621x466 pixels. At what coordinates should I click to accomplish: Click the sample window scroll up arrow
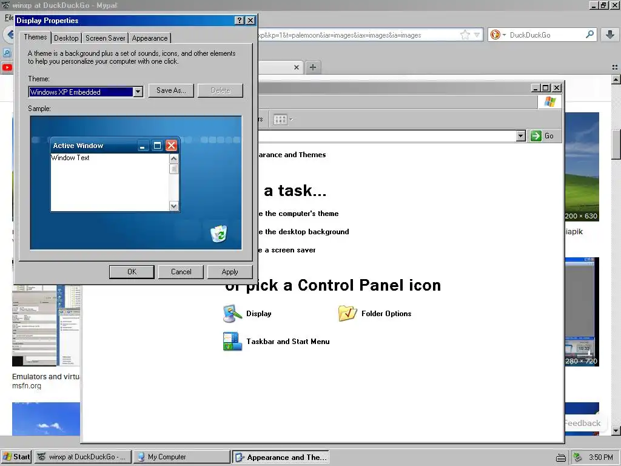pos(174,158)
